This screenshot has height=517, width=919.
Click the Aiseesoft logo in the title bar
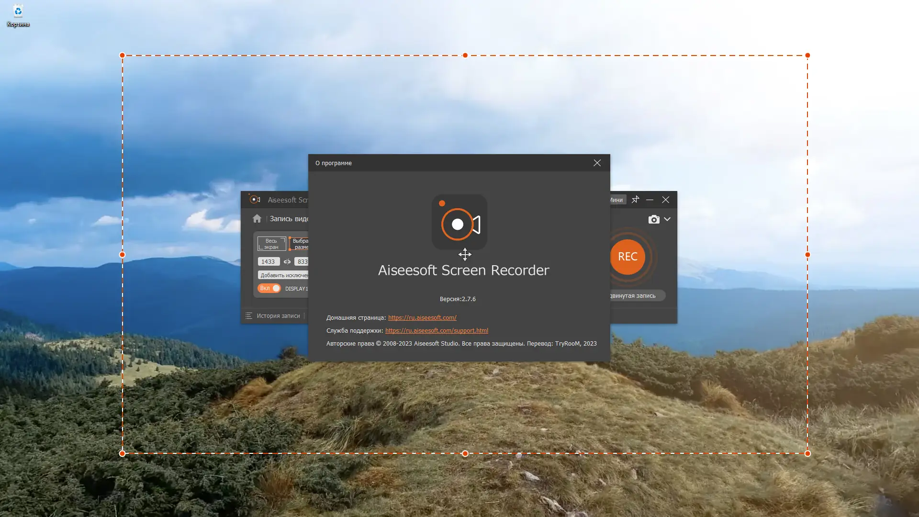254,200
